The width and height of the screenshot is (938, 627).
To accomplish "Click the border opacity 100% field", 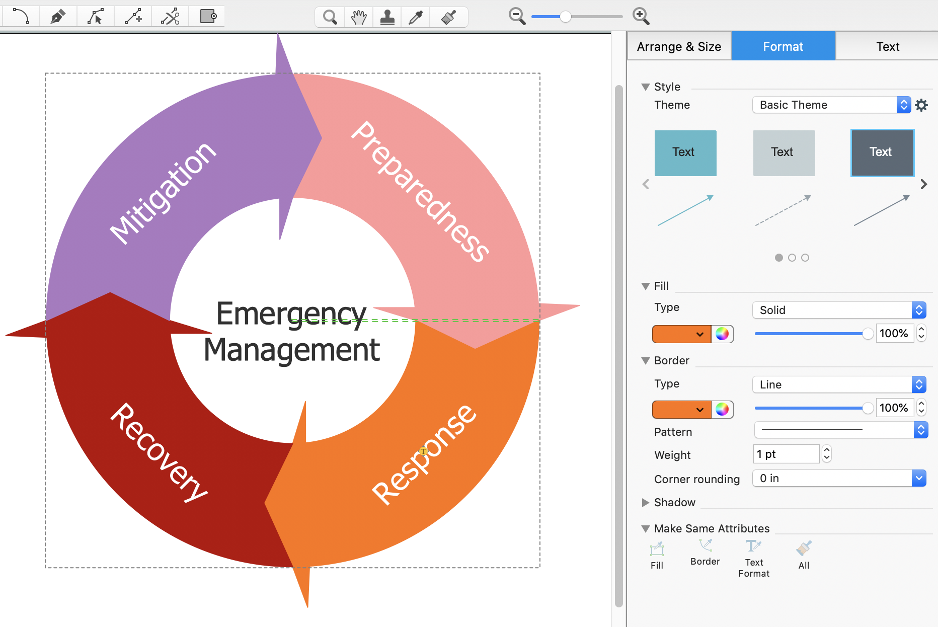I will click(895, 408).
